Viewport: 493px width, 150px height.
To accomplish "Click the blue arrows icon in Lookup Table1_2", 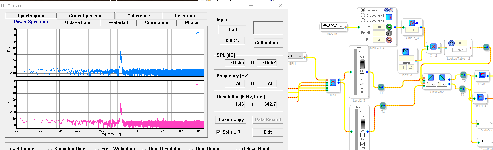I will click(x=451, y=43).
